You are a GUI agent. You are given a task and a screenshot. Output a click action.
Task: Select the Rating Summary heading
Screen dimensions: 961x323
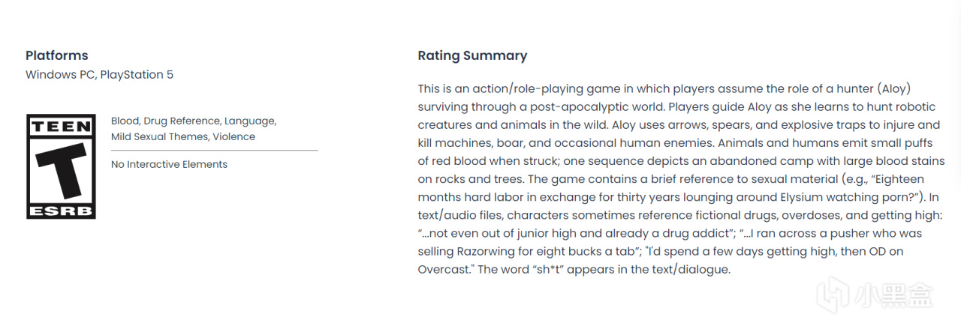click(x=472, y=55)
